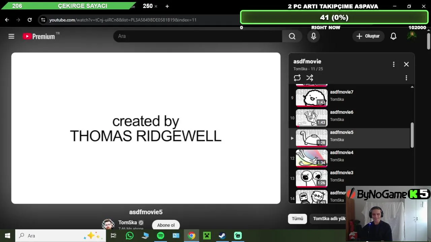431x242 pixels.
Task: Switch to Chrome on taskbar
Action: click(192, 236)
